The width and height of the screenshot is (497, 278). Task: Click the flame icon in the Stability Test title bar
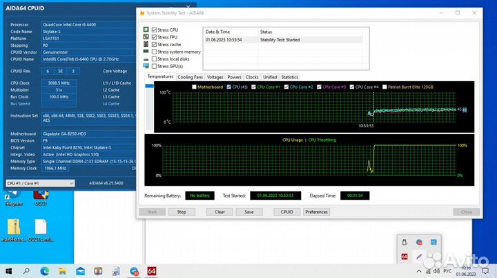pos(142,13)
